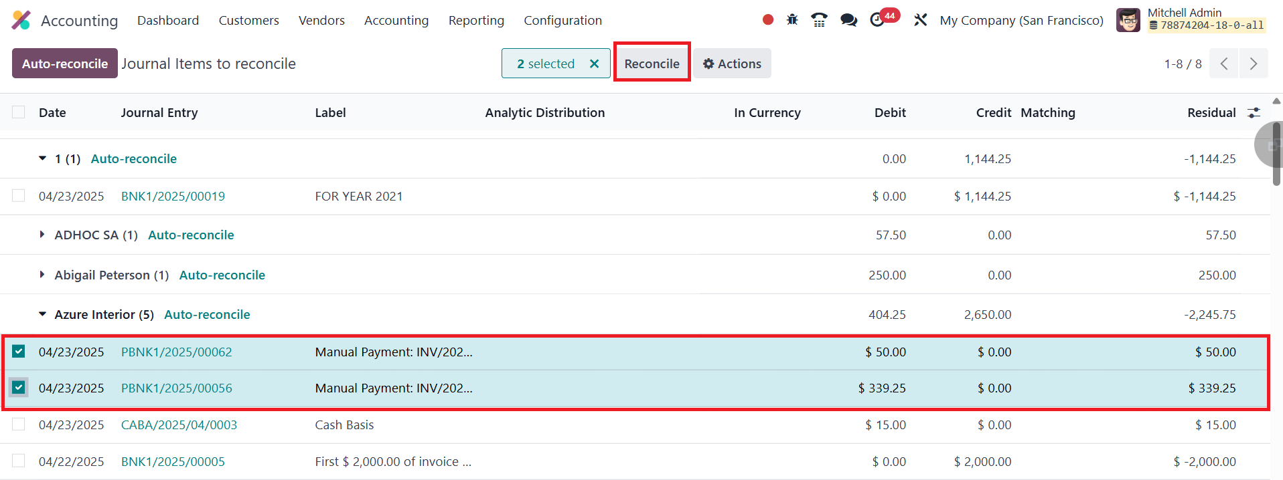The image size is (1283, 480).
Task: Expand the ADHOC SA group
Action: pos(42,235)
